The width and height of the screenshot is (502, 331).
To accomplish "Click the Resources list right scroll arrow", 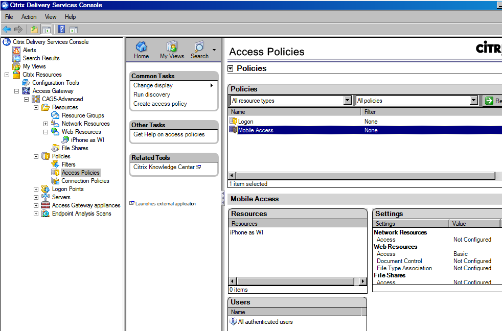I will click(x=363, y=281).
